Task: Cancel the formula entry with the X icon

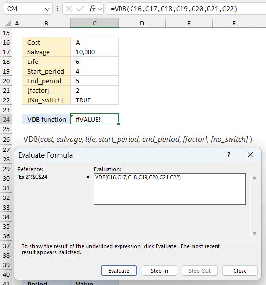Action: coord(69,9)
